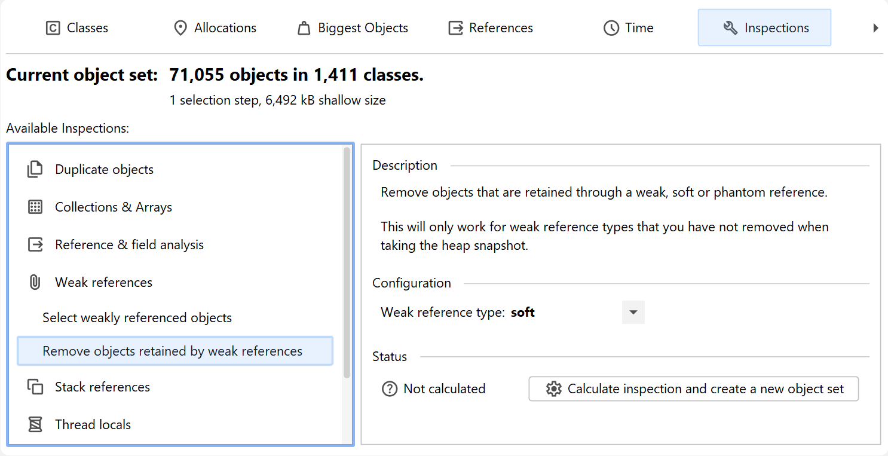
Task: Switch to the Inspections tab
Action: click(x=764, y=28)
